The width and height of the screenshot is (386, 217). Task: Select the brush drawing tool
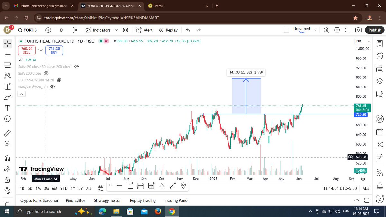coord(7,97)
